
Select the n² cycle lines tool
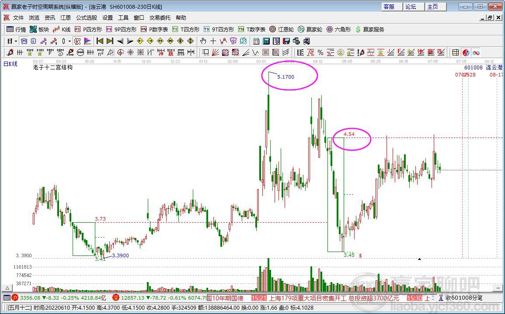[100, 52]
